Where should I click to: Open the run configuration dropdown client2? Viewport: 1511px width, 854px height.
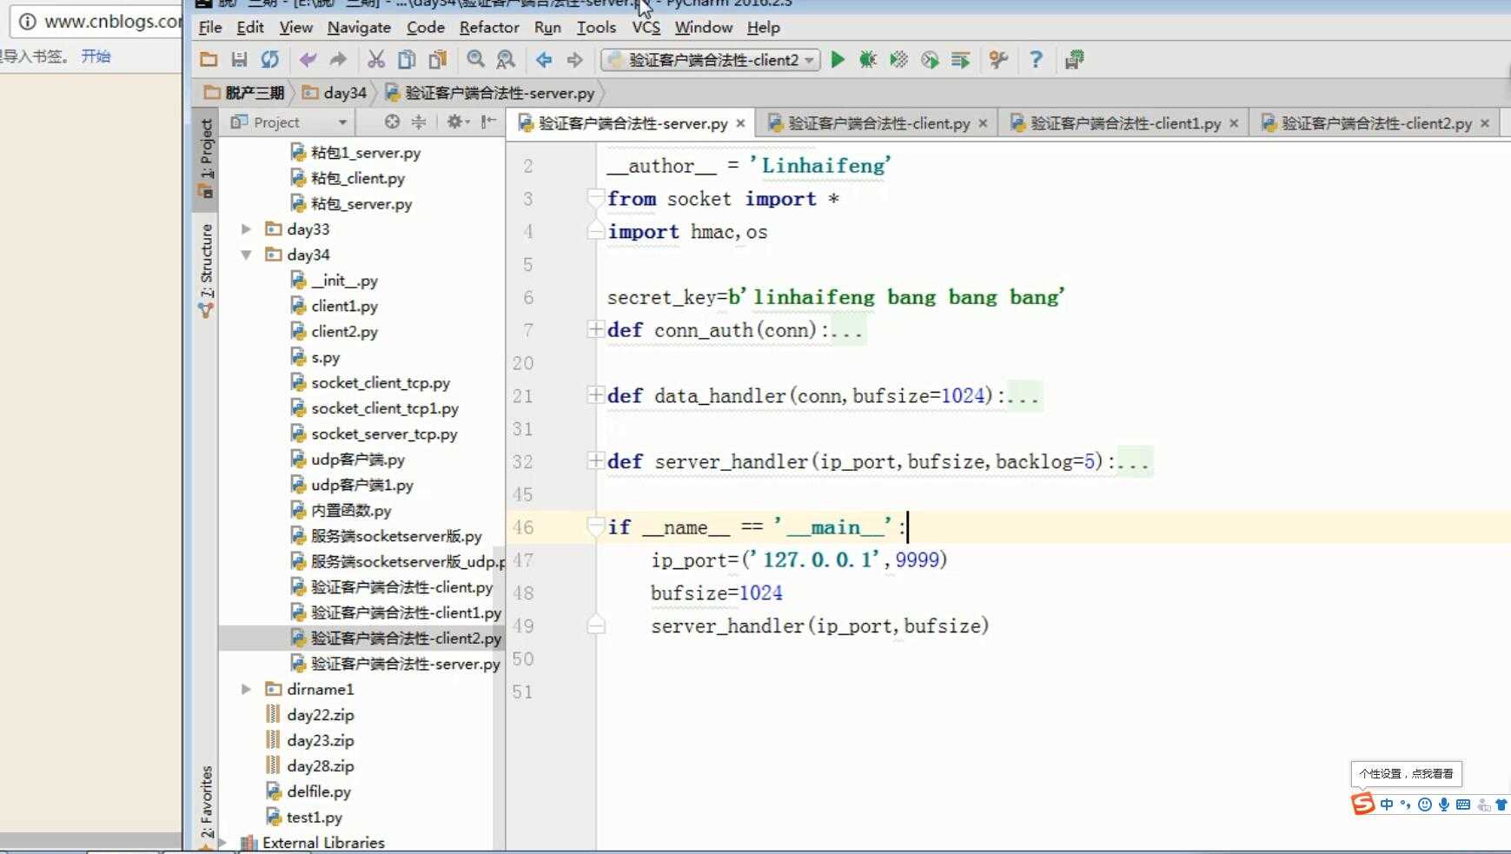[x=711, y=60]
